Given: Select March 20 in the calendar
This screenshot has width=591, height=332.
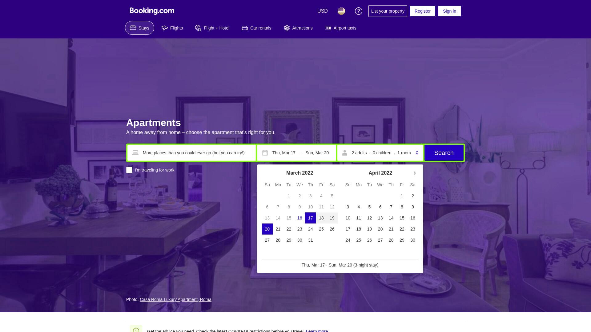Looking at the screenshot, I should (267, 229).
